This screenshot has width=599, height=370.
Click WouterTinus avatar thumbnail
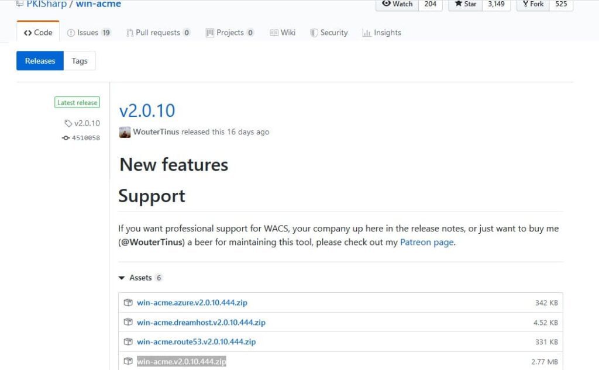[125, 132]
